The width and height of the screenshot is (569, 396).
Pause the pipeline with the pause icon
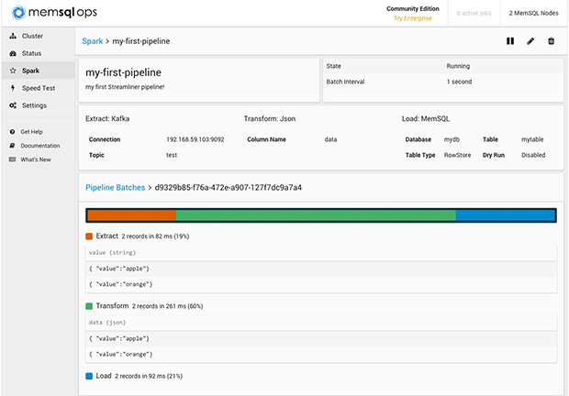tap(510, 41)
